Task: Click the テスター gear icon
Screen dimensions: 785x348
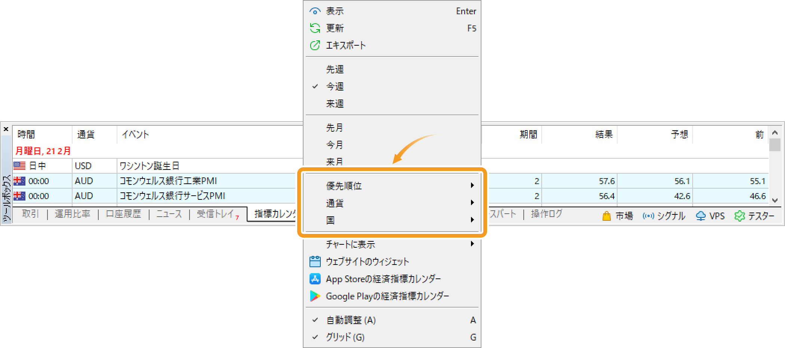Action: point(740,216)
